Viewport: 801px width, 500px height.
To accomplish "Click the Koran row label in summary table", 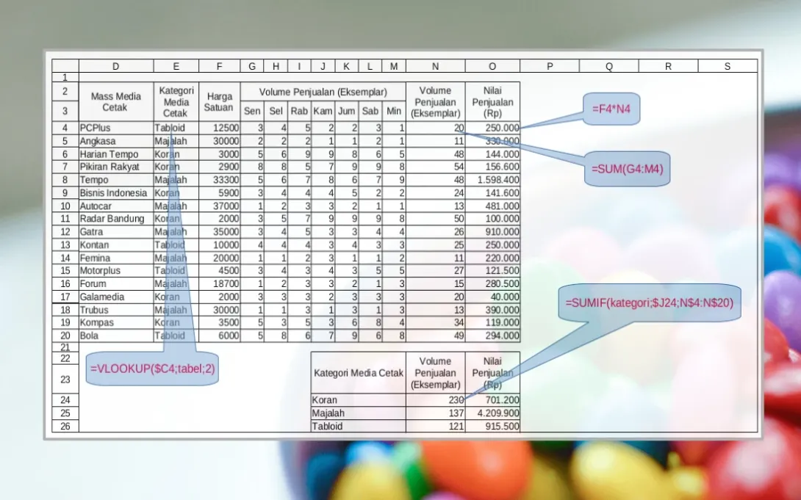I will (358, 400).
